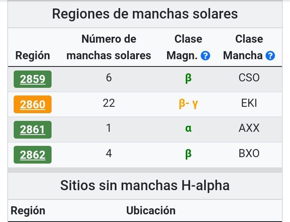Click the Clase Magn. column header text
The image size is (290, 222).
point(188,47)
